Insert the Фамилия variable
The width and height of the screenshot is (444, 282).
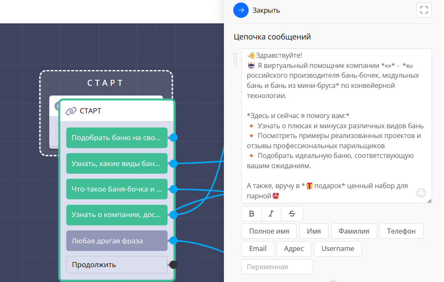point(354,231)
